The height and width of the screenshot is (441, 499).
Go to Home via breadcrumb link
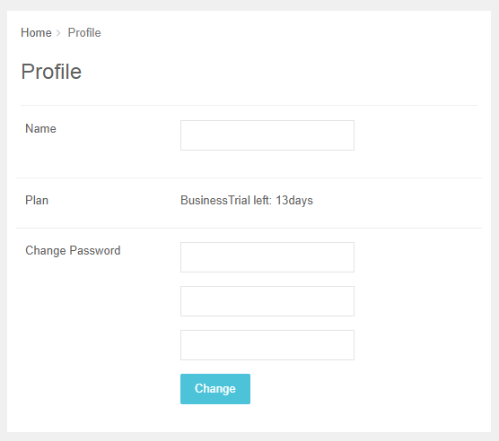pos(36,33)
